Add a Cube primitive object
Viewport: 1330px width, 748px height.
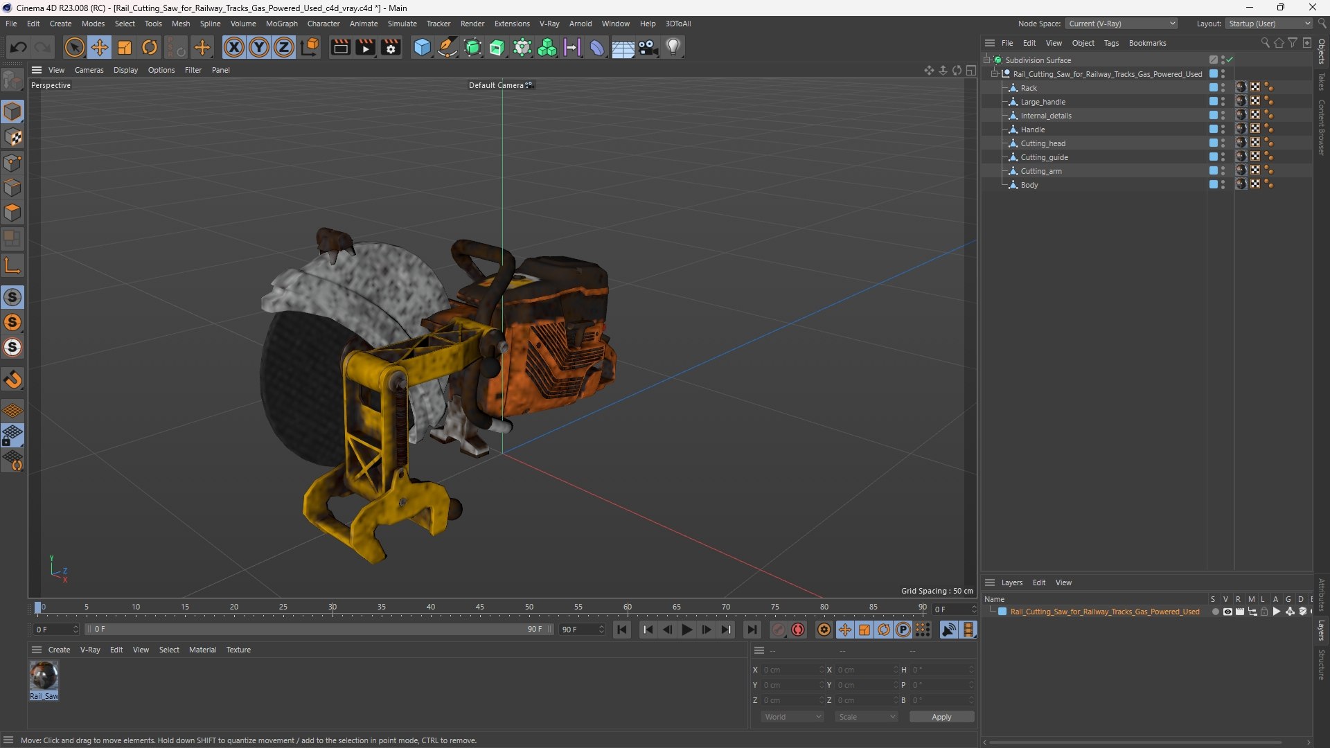pyautogui.click(x=422, y=47)
